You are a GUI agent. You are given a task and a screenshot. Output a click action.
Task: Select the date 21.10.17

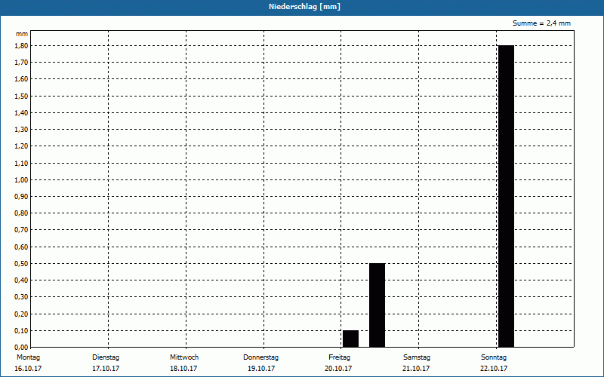click(416, 369)
